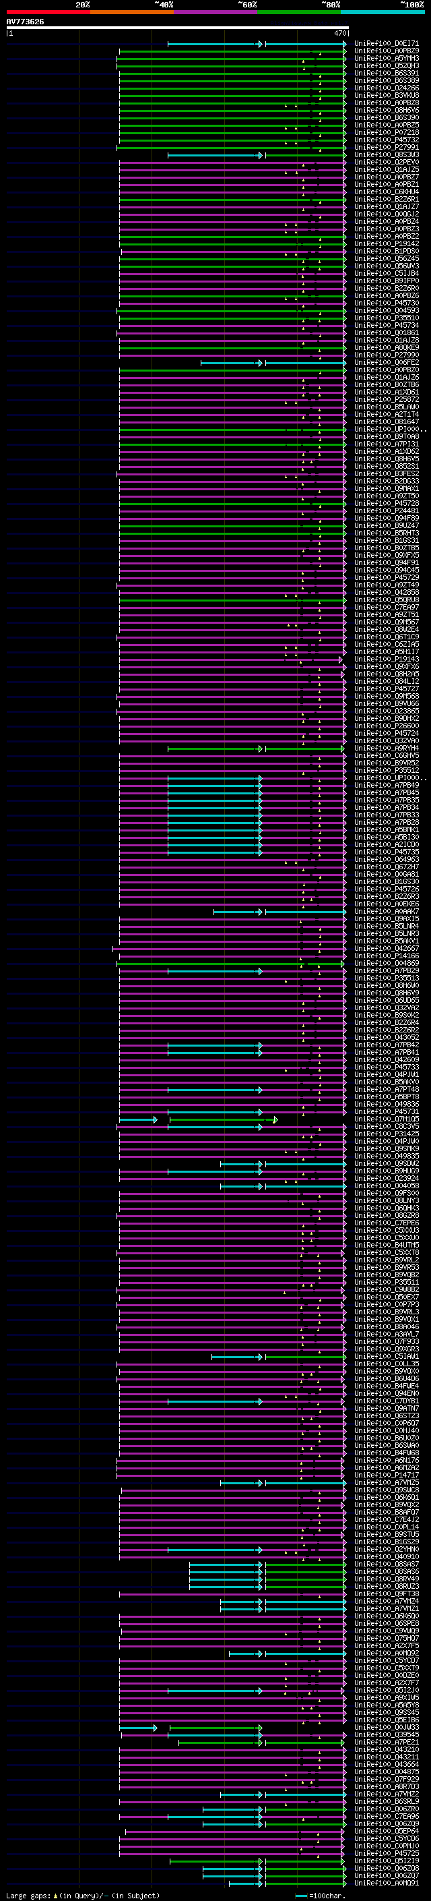
Task: Click the white query bar from 1 to 470
Action: point(178,28)
